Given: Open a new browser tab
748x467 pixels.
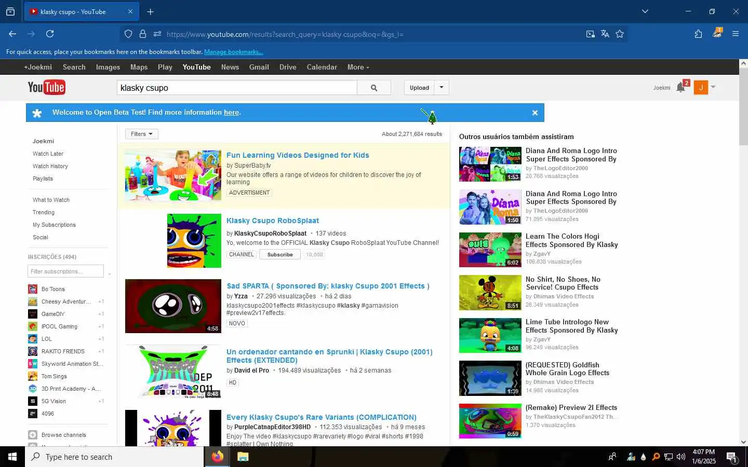Looking at the screenshot, I should [x=151, y=11].
